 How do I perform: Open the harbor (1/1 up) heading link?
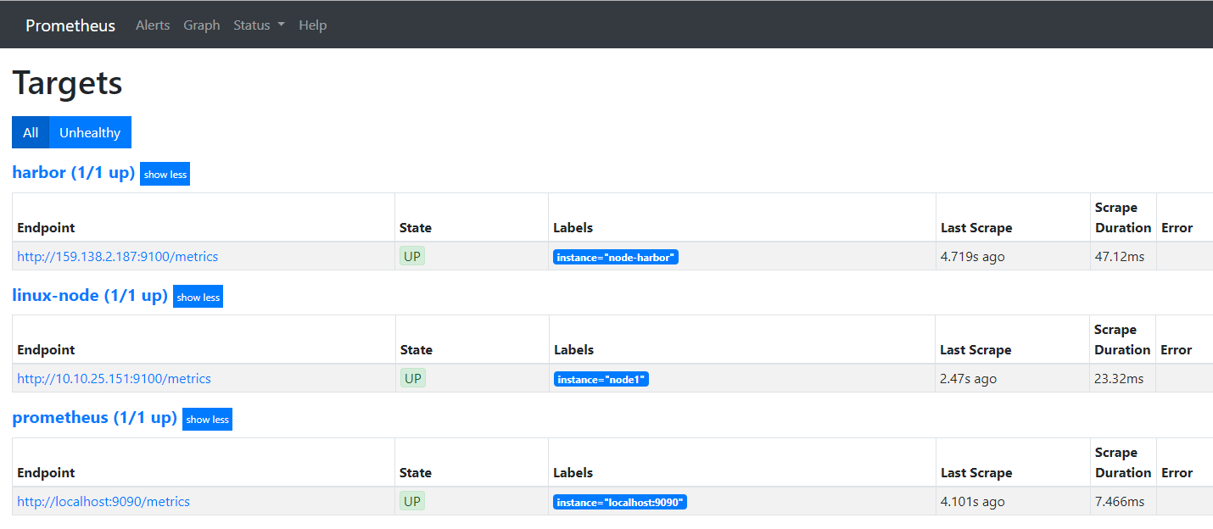coord(74,172)
